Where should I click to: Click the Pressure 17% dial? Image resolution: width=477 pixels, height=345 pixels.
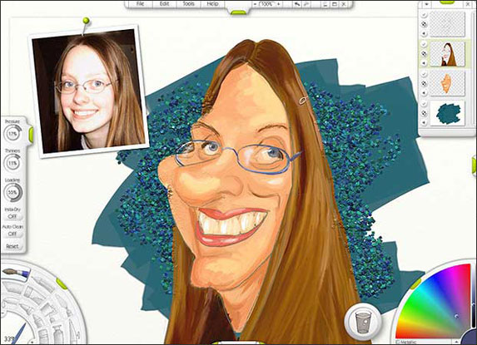[x=12, y=134]
